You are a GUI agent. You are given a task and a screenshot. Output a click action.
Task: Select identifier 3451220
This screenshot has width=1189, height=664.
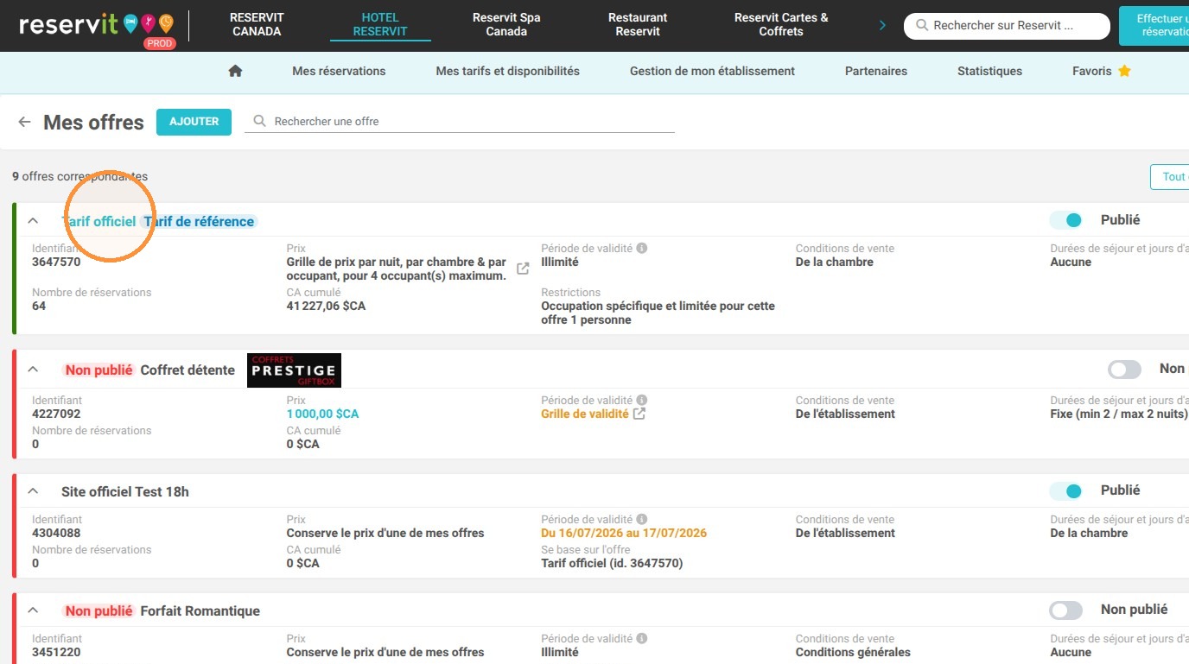[56, 652]
